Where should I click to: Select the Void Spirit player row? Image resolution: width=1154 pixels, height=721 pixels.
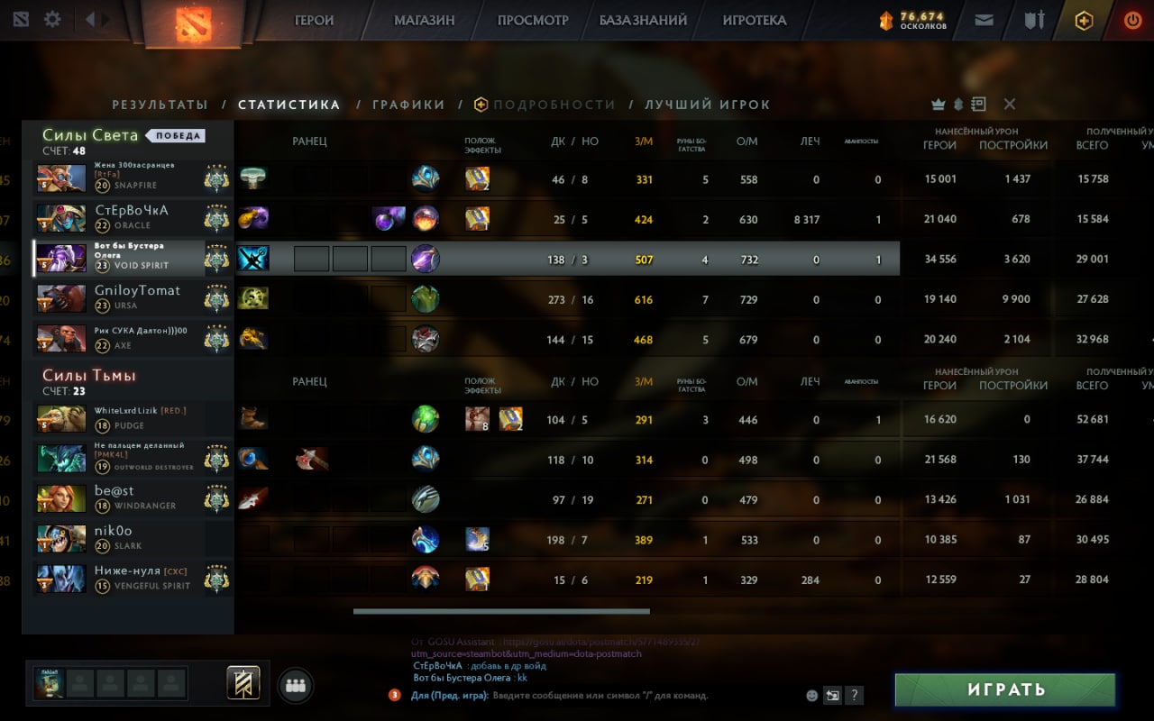point(466,259)
